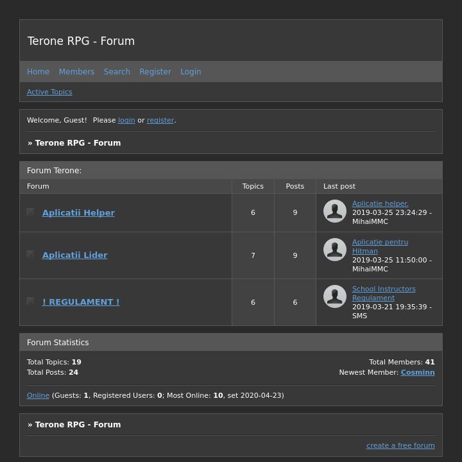Viewport: 462px width, 462px height.
Task: Open the Members menu item
Action: point(76,72)
